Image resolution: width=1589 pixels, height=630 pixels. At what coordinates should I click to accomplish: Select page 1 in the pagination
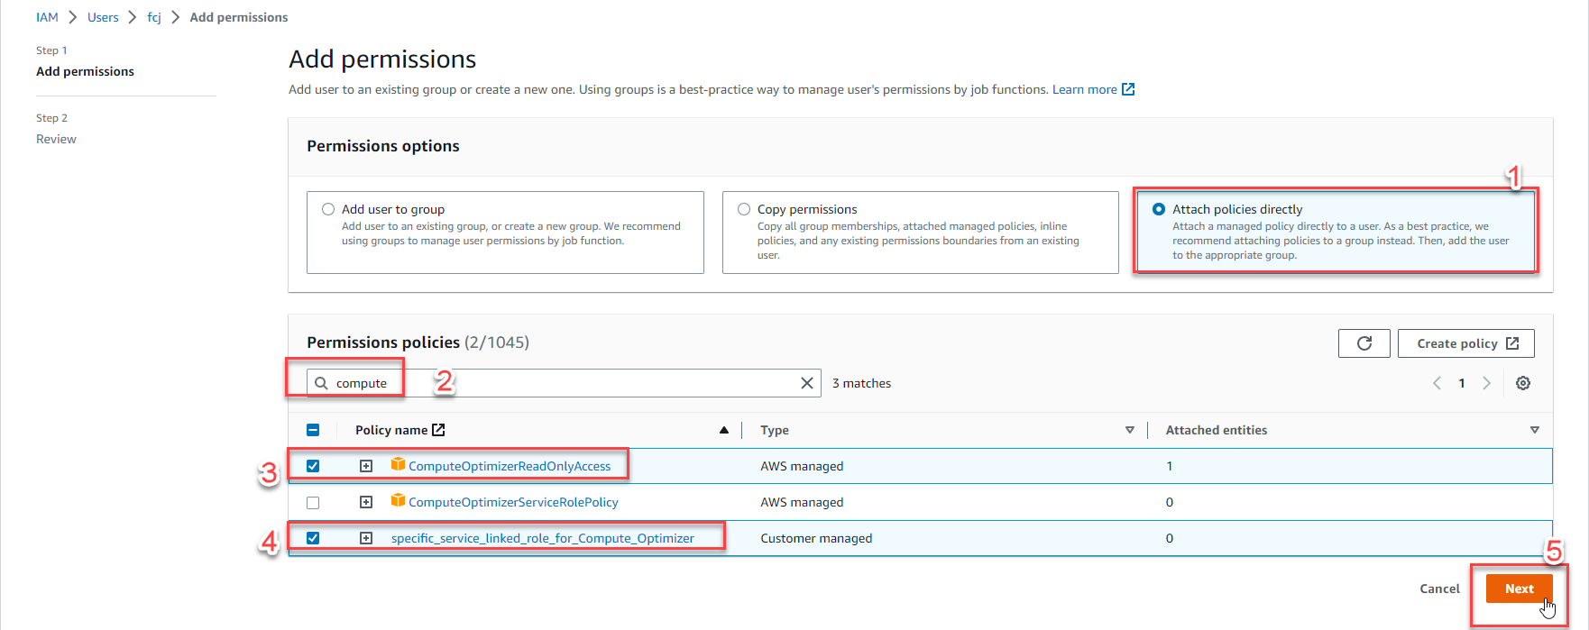tap(1462, 383)
